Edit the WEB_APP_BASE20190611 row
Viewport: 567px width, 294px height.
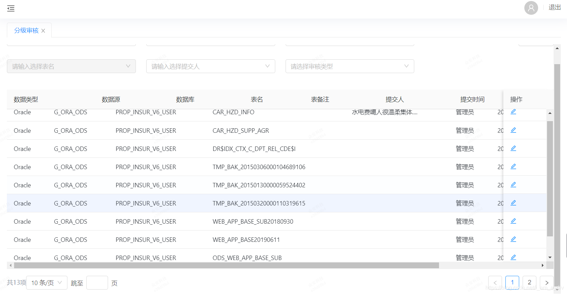click(513, 239)
